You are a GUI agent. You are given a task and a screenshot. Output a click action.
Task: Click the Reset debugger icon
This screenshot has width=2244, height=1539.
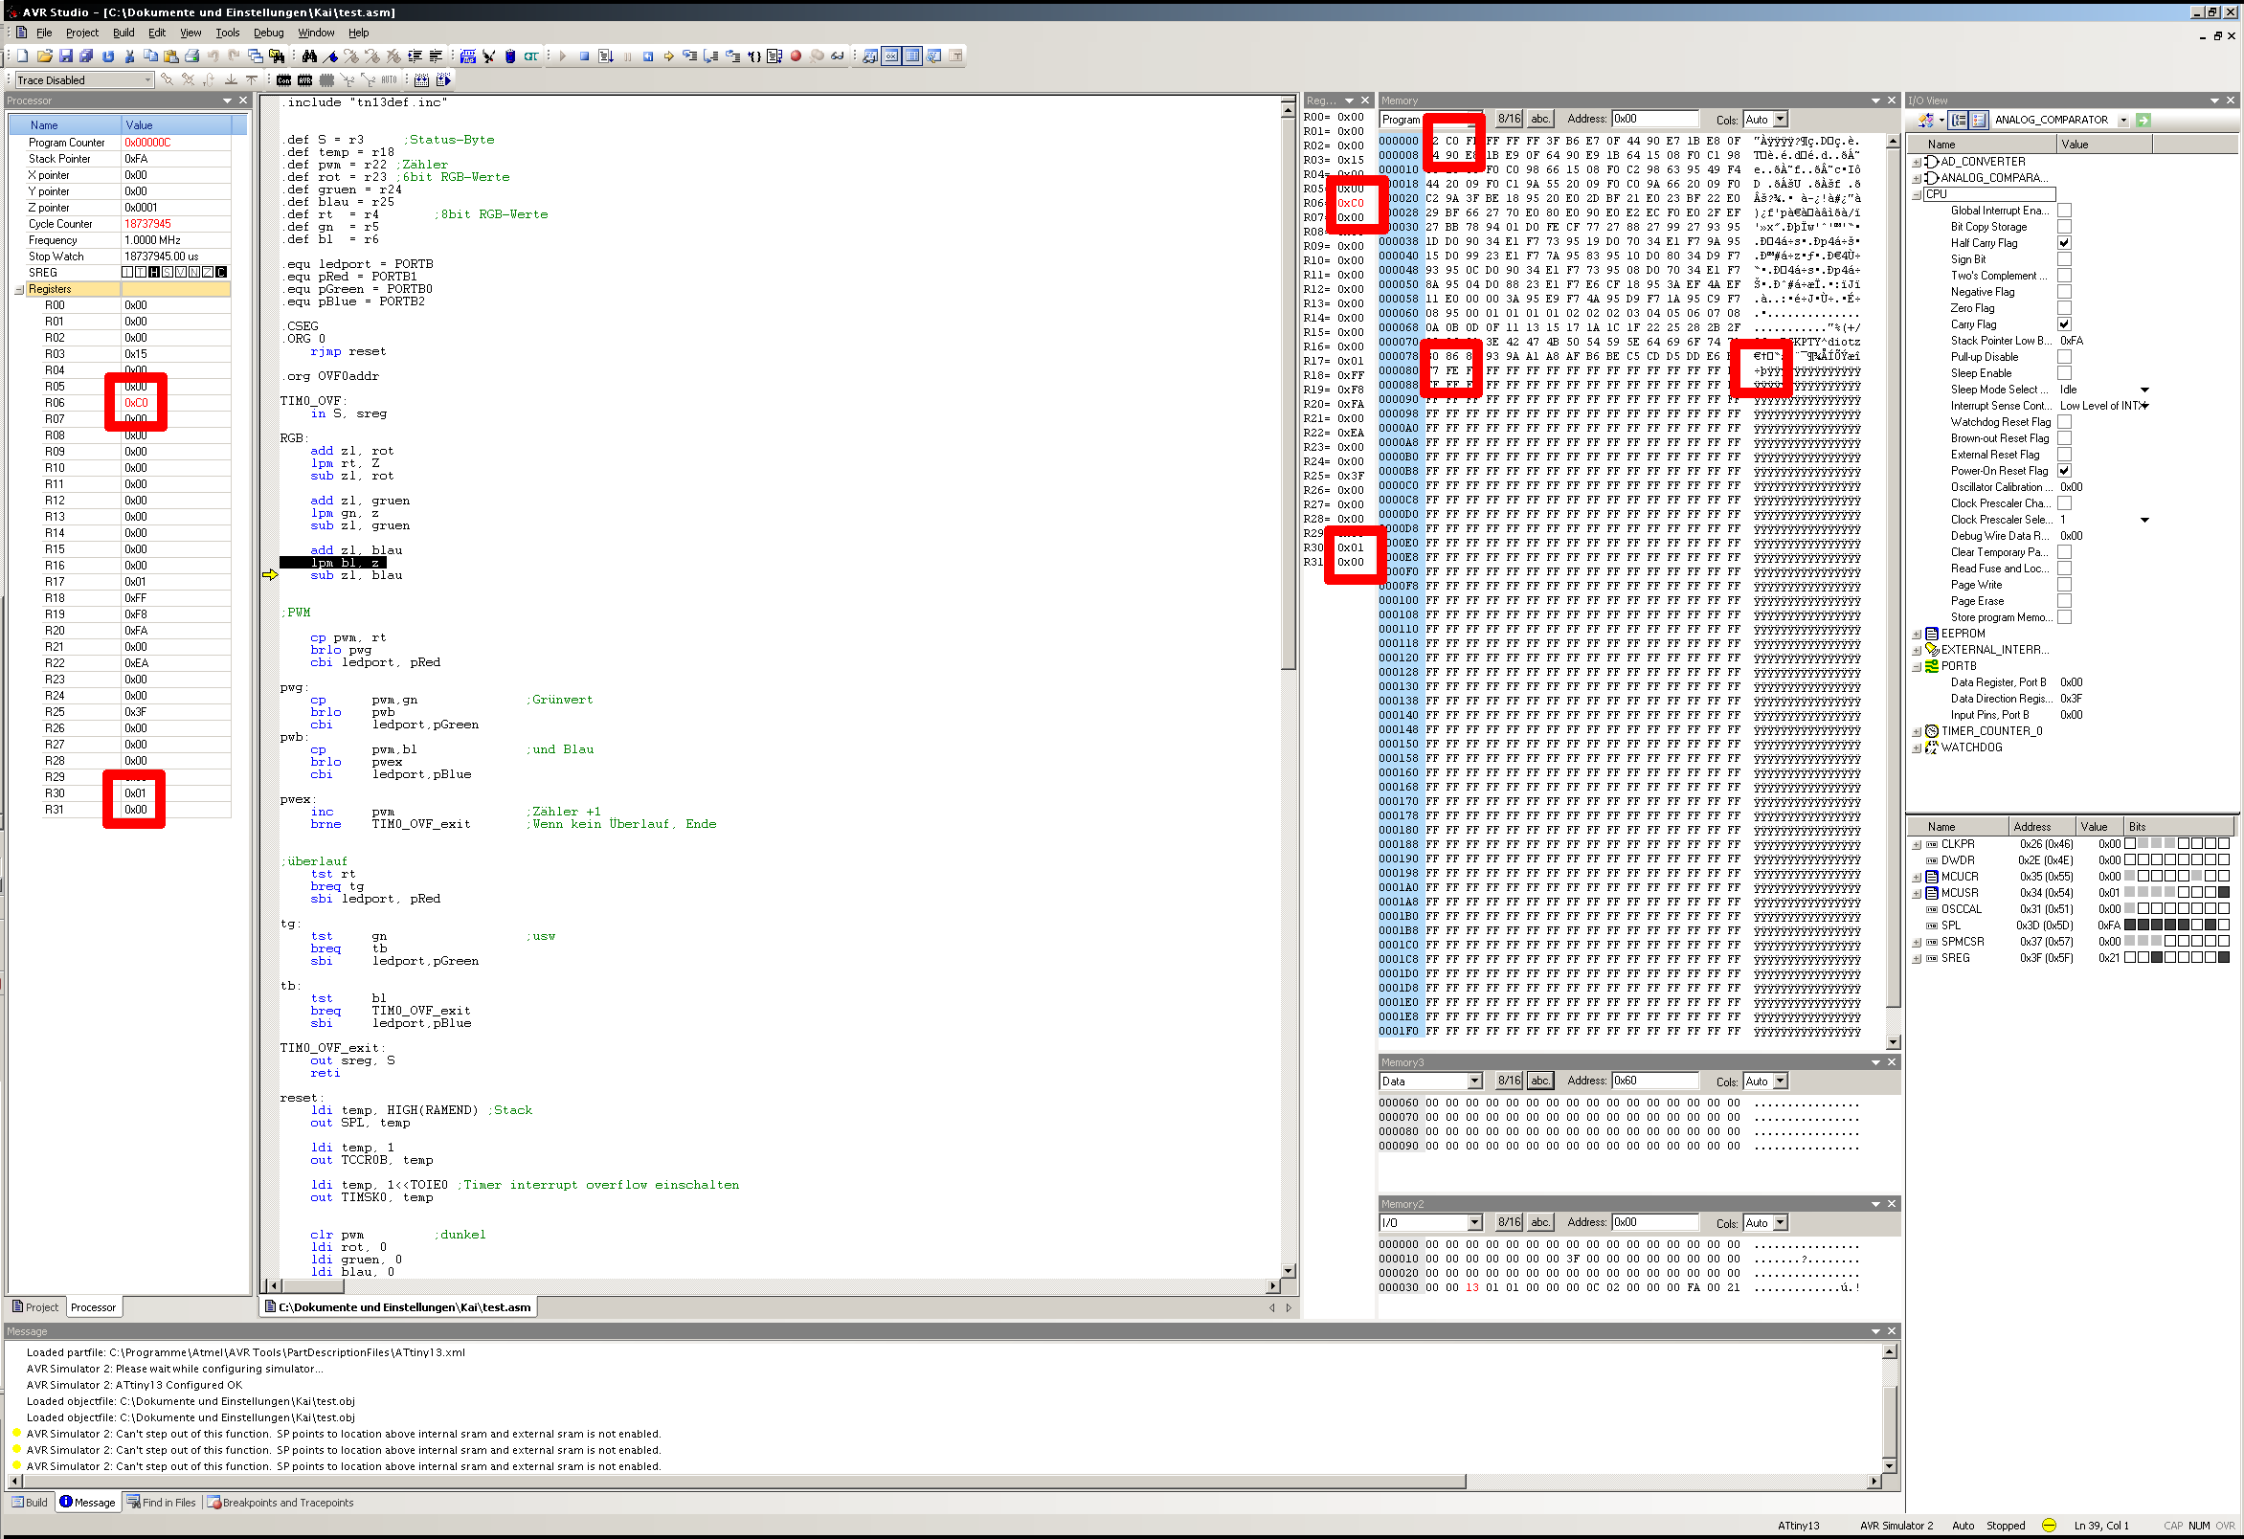click(648, 56)
